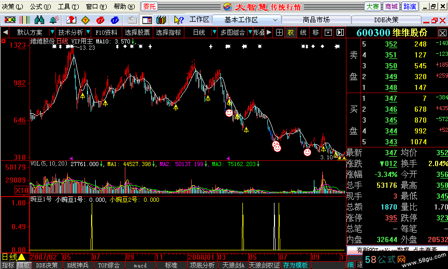The width and height of the screenshot is (448, 269).
Task: Select the 标准 template tab
Action: tap(171, 265)
